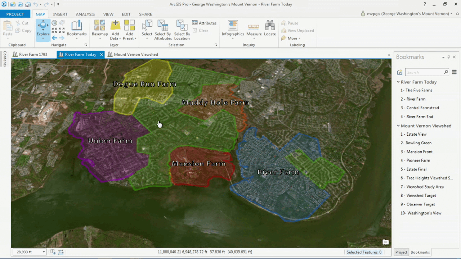Viewport: 461px width, 259px height.
Task: Select bookmark 7 - Viewshed Study Area
Action: pyautogui.click(x=422, y=187)
